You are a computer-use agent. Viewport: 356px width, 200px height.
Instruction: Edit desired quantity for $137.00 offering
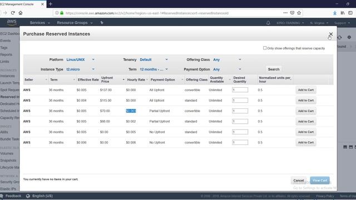coord(240,90)
